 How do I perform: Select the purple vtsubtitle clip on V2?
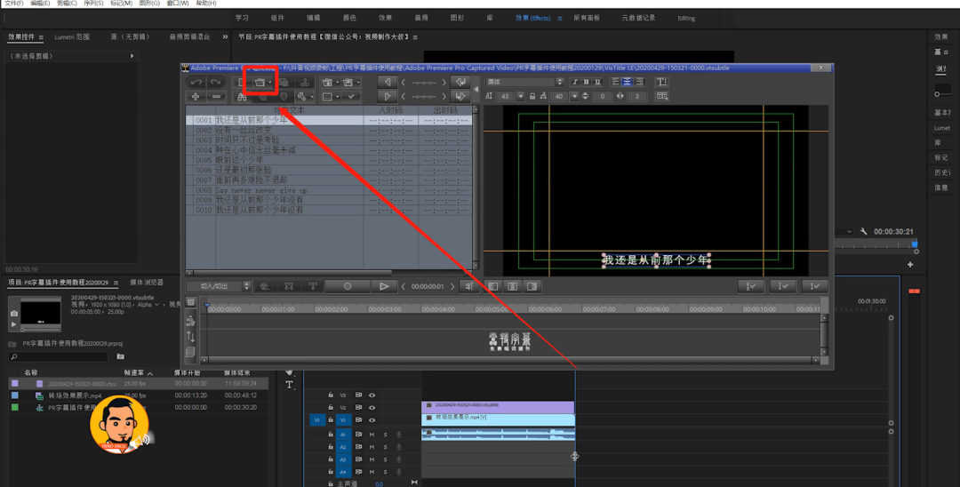(498, 406)
